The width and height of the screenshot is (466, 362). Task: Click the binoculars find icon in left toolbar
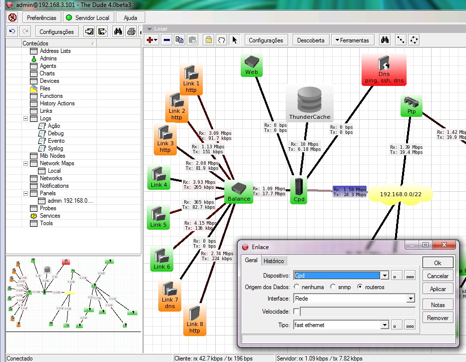(x=118, y=31)
